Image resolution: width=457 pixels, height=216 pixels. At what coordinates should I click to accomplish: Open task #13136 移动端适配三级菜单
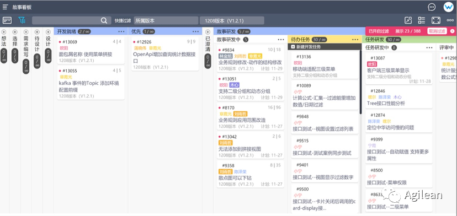(x=325, y=66)
